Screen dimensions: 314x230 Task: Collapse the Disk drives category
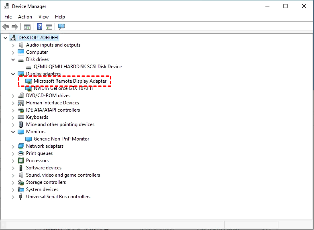pos(13,59)
